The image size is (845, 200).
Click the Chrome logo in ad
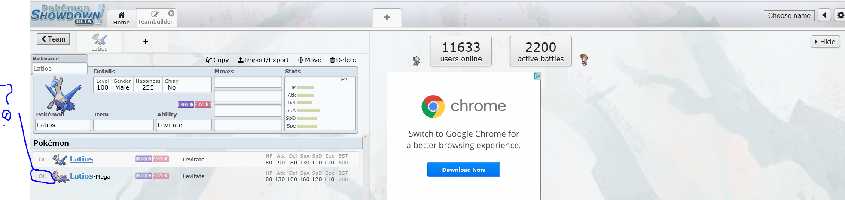click(433, 107)
